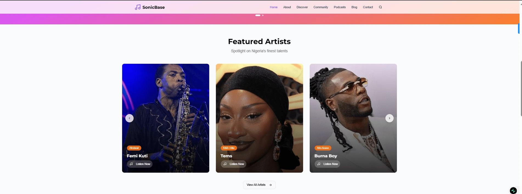The image size is (522, 194).
Task: Open the search magnifier icon in navbar
Action: pyautogui.click(x=380, y=7)
